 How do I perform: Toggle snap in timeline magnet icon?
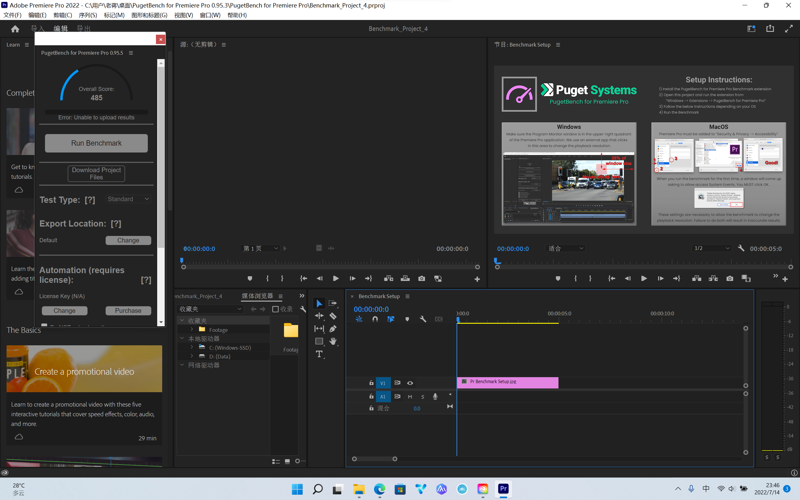click(x=375, y=319)
